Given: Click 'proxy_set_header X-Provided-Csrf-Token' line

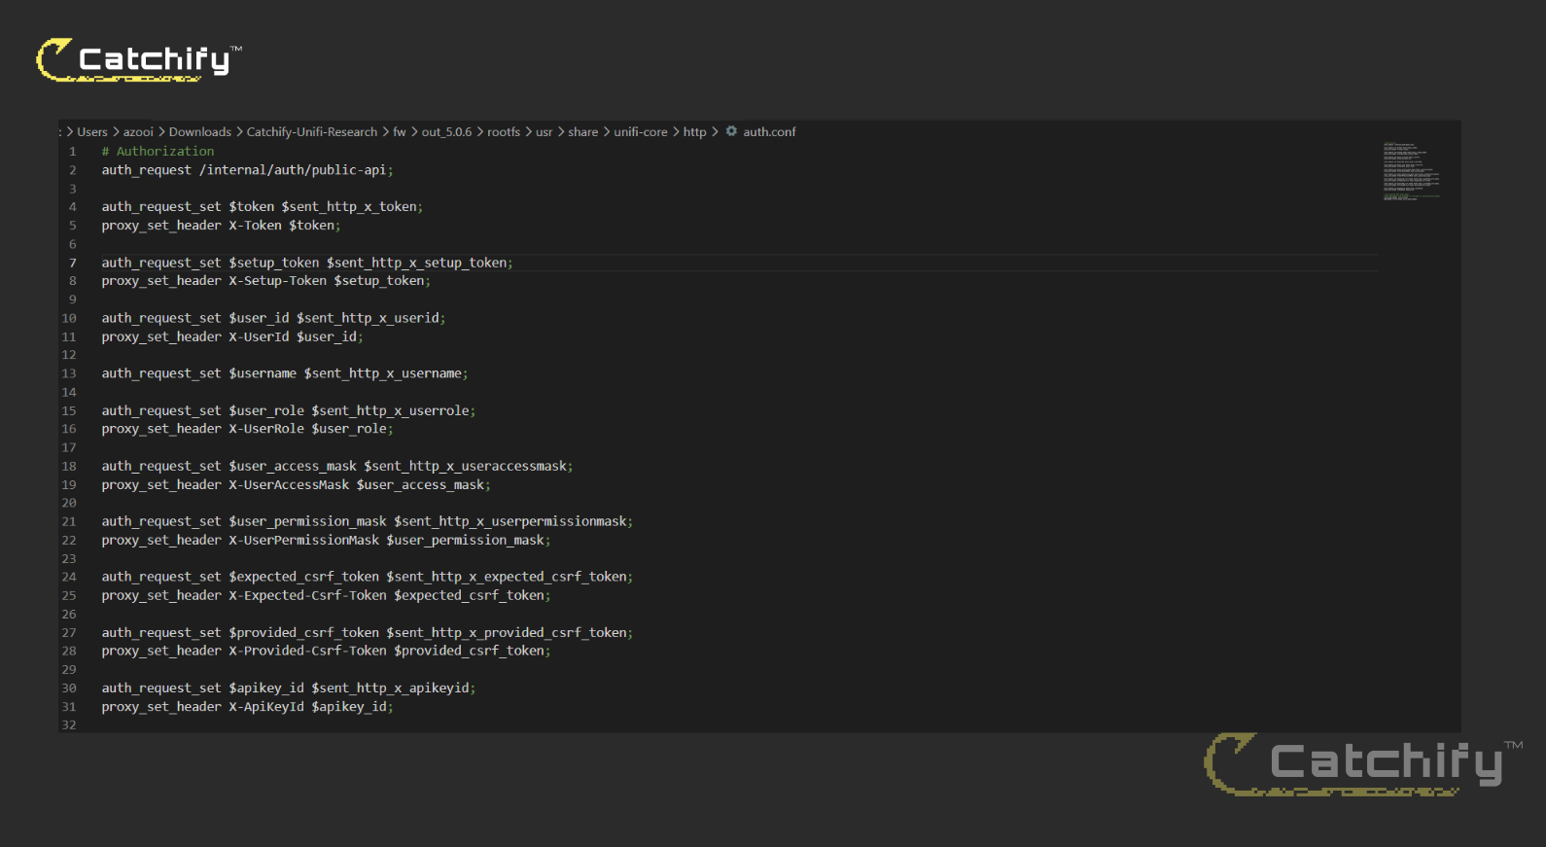Looking at the screenshot, I should 326,652.
